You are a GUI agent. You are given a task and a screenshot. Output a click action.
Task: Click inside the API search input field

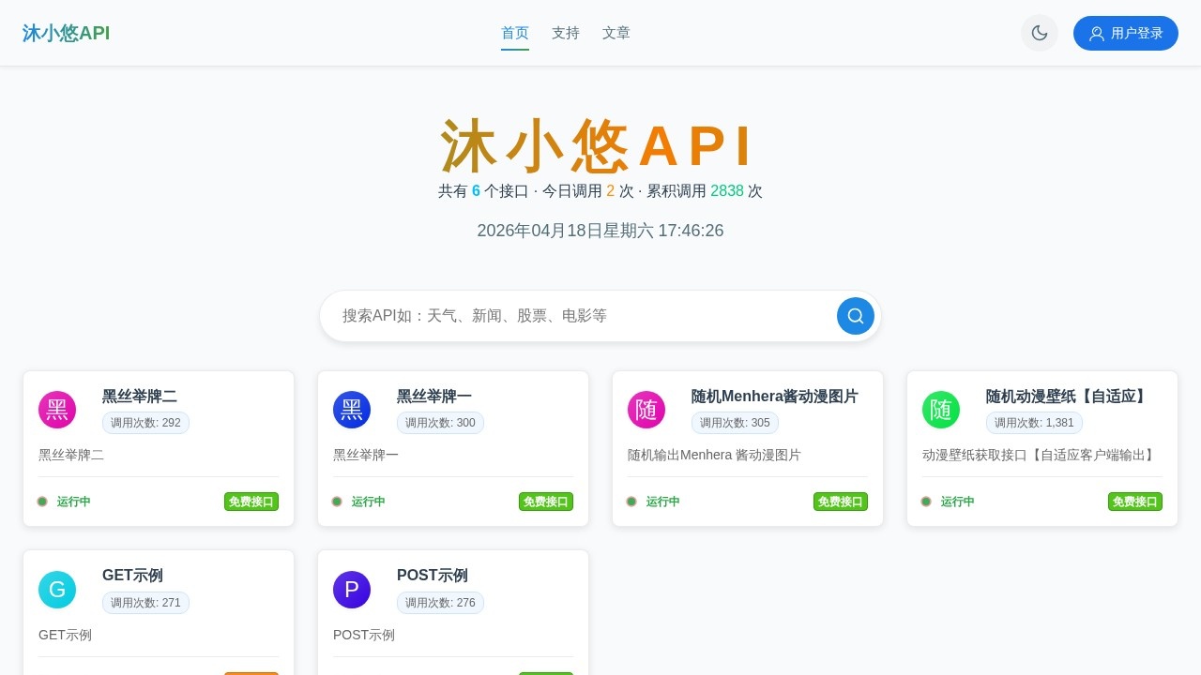563,316
